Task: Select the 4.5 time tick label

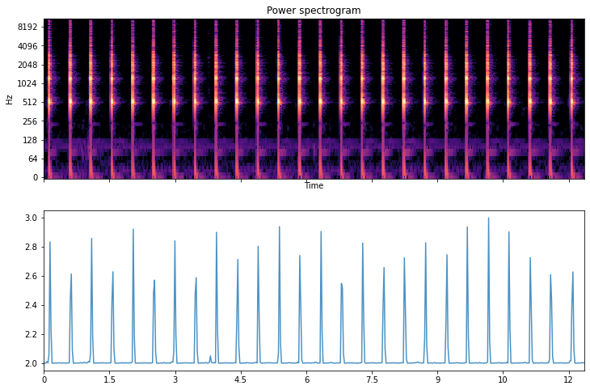Action: tap(240, 378)
